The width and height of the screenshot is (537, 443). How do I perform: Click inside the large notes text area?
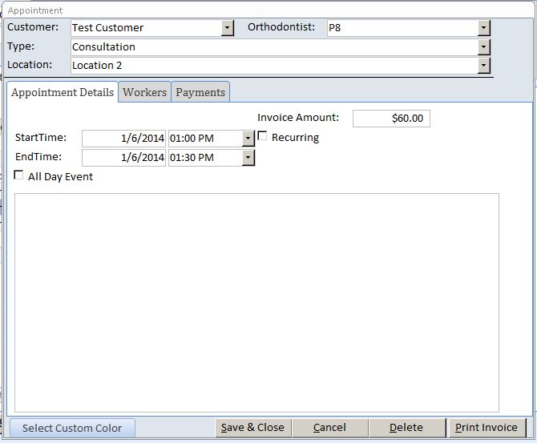(x=256, y=303)
